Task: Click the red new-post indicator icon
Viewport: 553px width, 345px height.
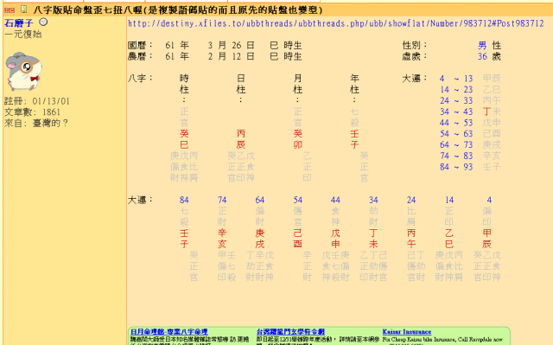Action: coord(10,10)
